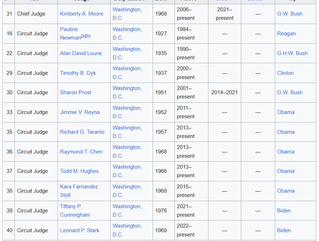The height and width of the screenshot is (241, 319).
Task: Open the Alan David Lourie link
Action: [81, 53]
